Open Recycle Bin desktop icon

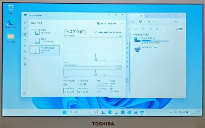[11, 9]
